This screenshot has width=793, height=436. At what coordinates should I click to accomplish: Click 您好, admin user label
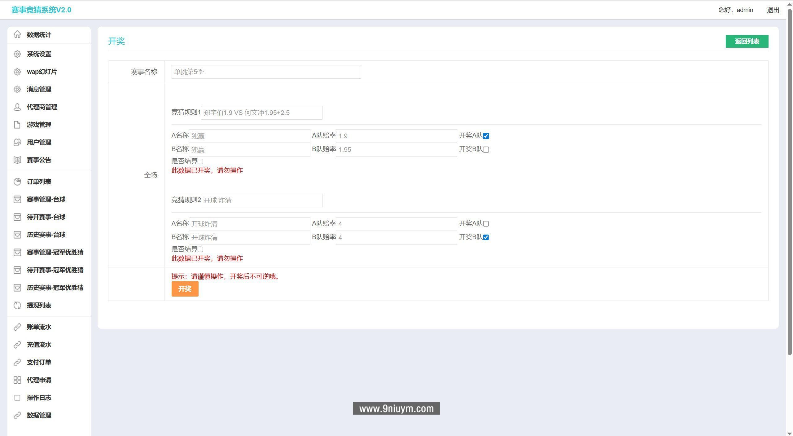coord(736,10)
